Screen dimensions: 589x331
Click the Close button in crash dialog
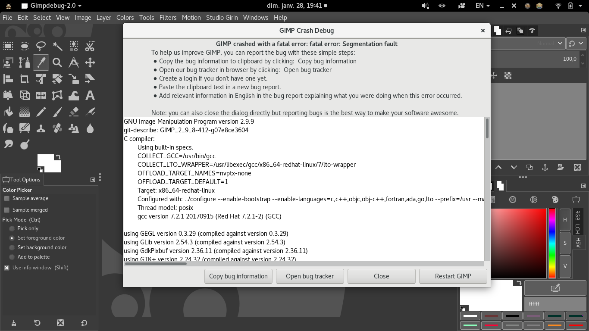382,276
